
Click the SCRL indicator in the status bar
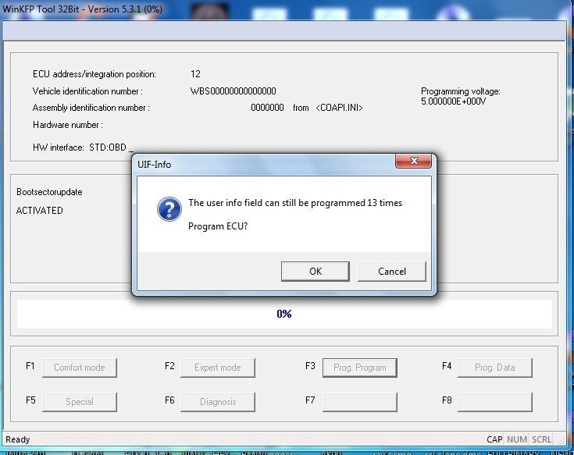[x=541, y=439]
